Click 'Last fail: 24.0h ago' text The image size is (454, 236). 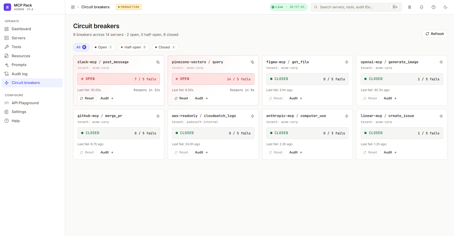coord(186,144)
